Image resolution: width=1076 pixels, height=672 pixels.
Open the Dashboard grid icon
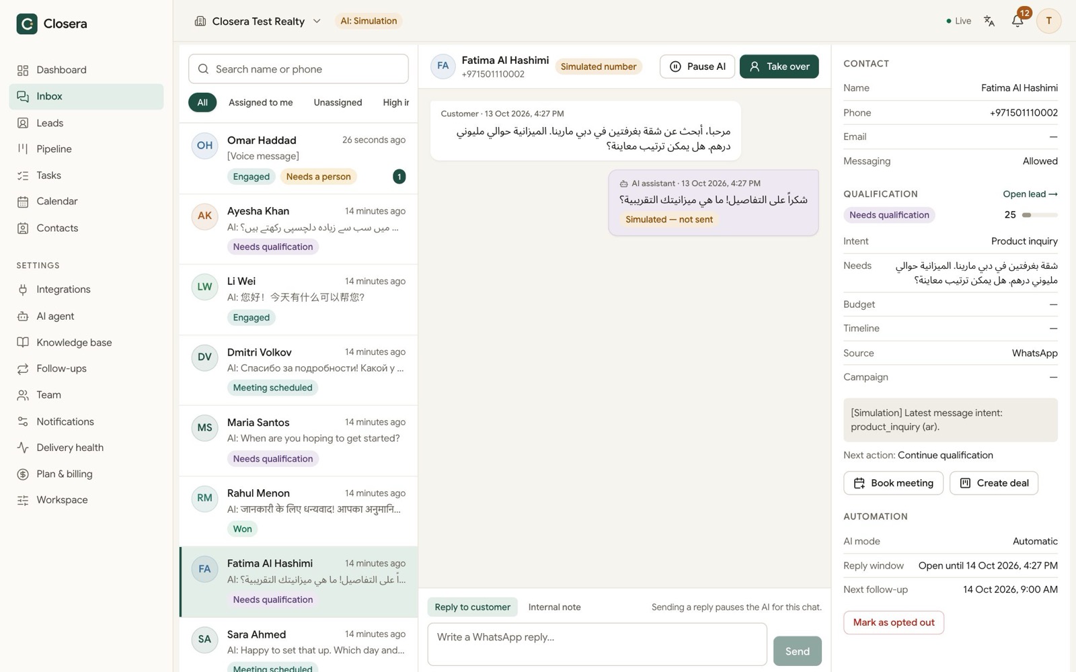(x=23, y=70)
